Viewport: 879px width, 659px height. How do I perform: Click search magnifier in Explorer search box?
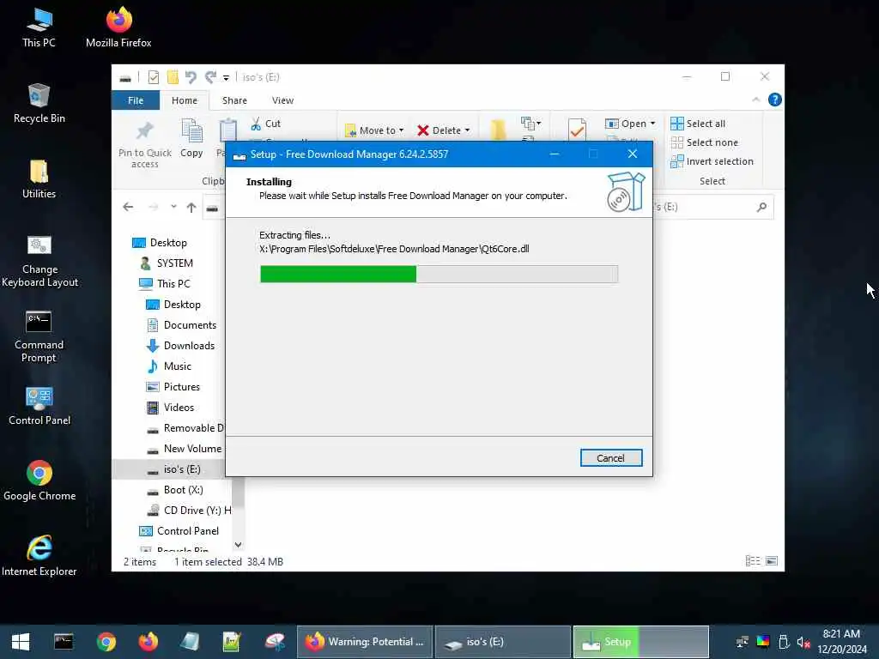point(761,208)
